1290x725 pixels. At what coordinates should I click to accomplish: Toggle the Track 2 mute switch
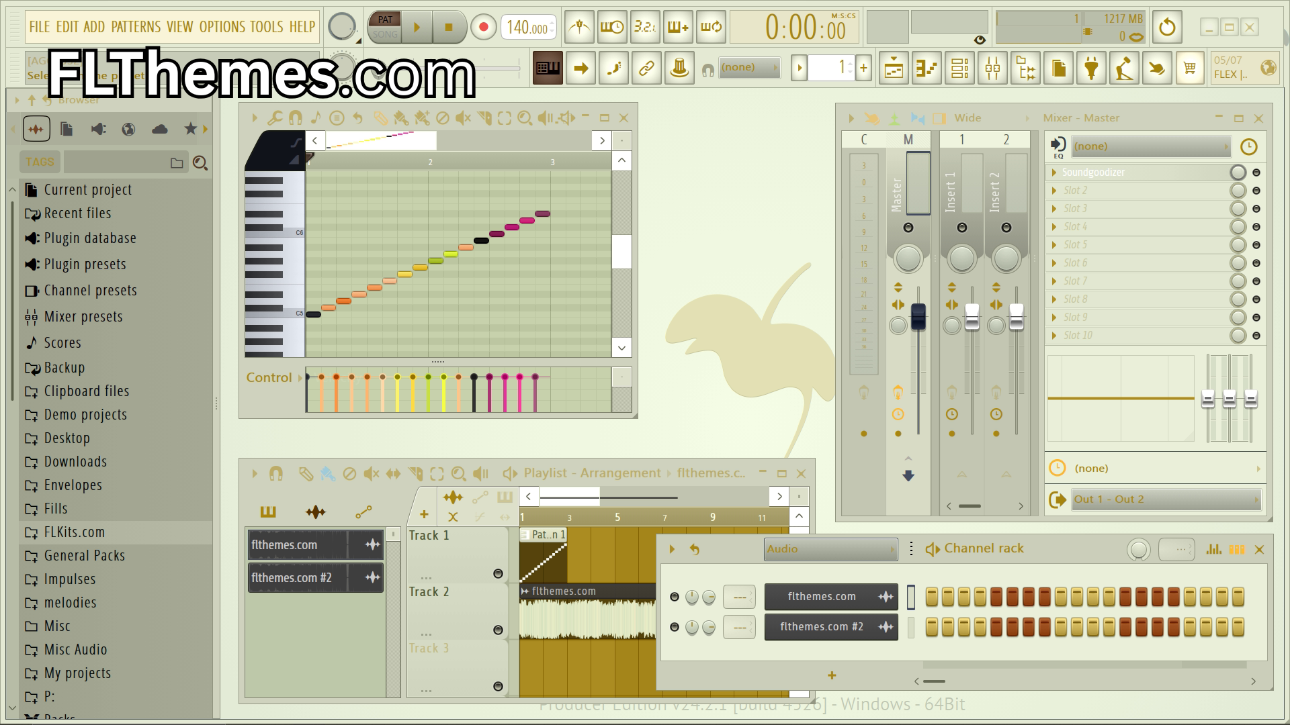point(498,630)
